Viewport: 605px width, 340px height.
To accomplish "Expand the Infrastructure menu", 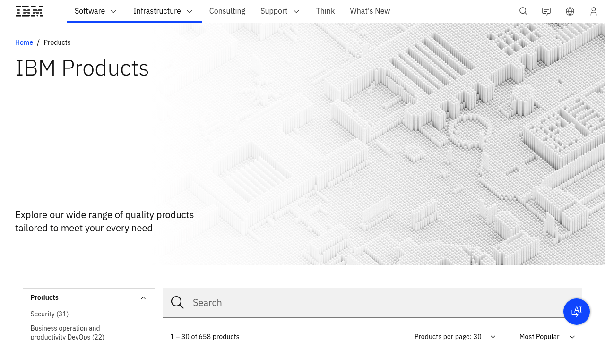I will 163,11.
